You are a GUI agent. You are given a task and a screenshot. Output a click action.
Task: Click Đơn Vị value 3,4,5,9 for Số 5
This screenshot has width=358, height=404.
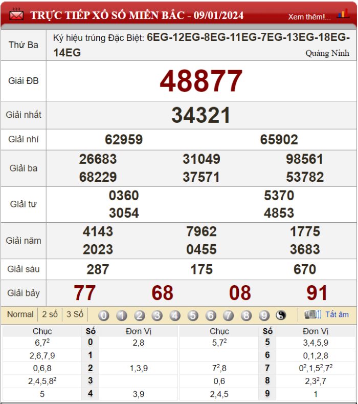[316, 343]
